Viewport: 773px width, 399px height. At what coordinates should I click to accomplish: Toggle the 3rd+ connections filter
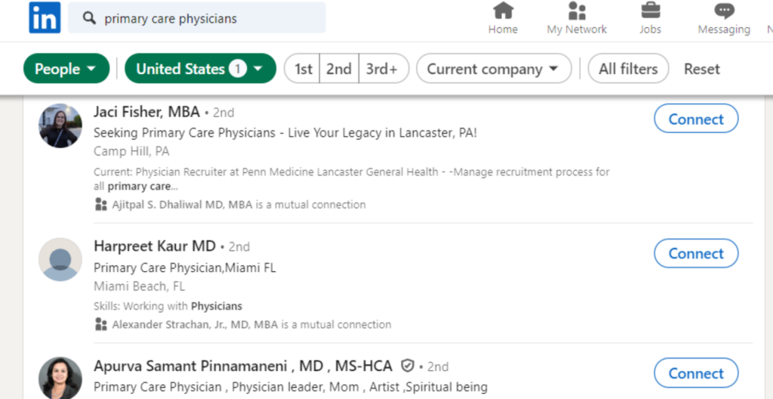[x=383, y=69]
